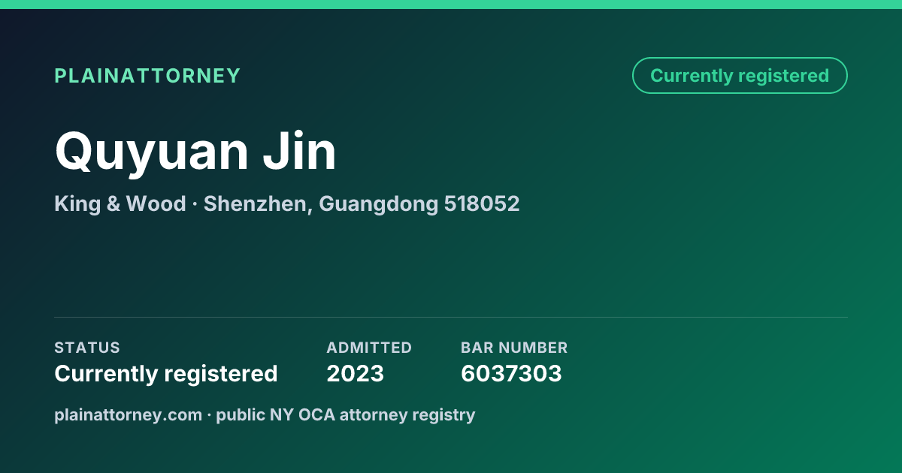
Task: Click the BAR NUMBER field label
Action: click(514, 348)
